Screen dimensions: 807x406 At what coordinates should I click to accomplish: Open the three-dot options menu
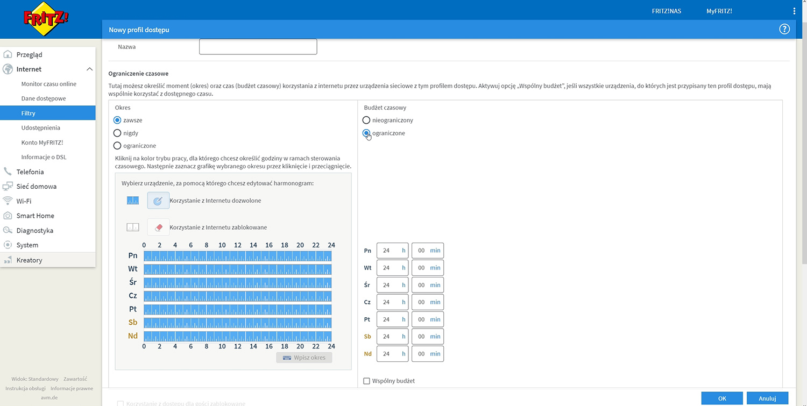coord(794,11)
